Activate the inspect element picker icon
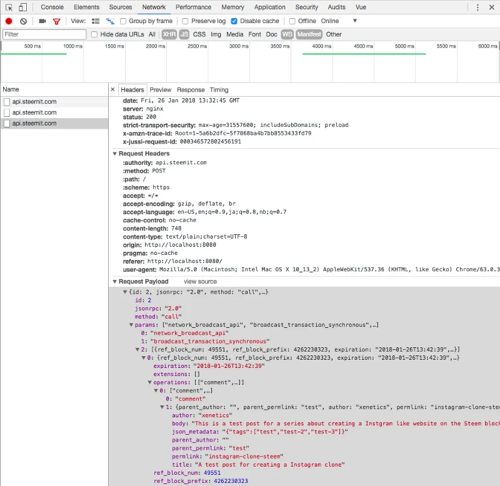Viewport: 500px width, 486px height. [9, 7]
